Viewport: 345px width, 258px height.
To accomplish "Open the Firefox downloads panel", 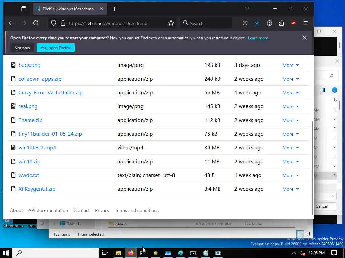I will pyautogui.click(x=257, y=23).
